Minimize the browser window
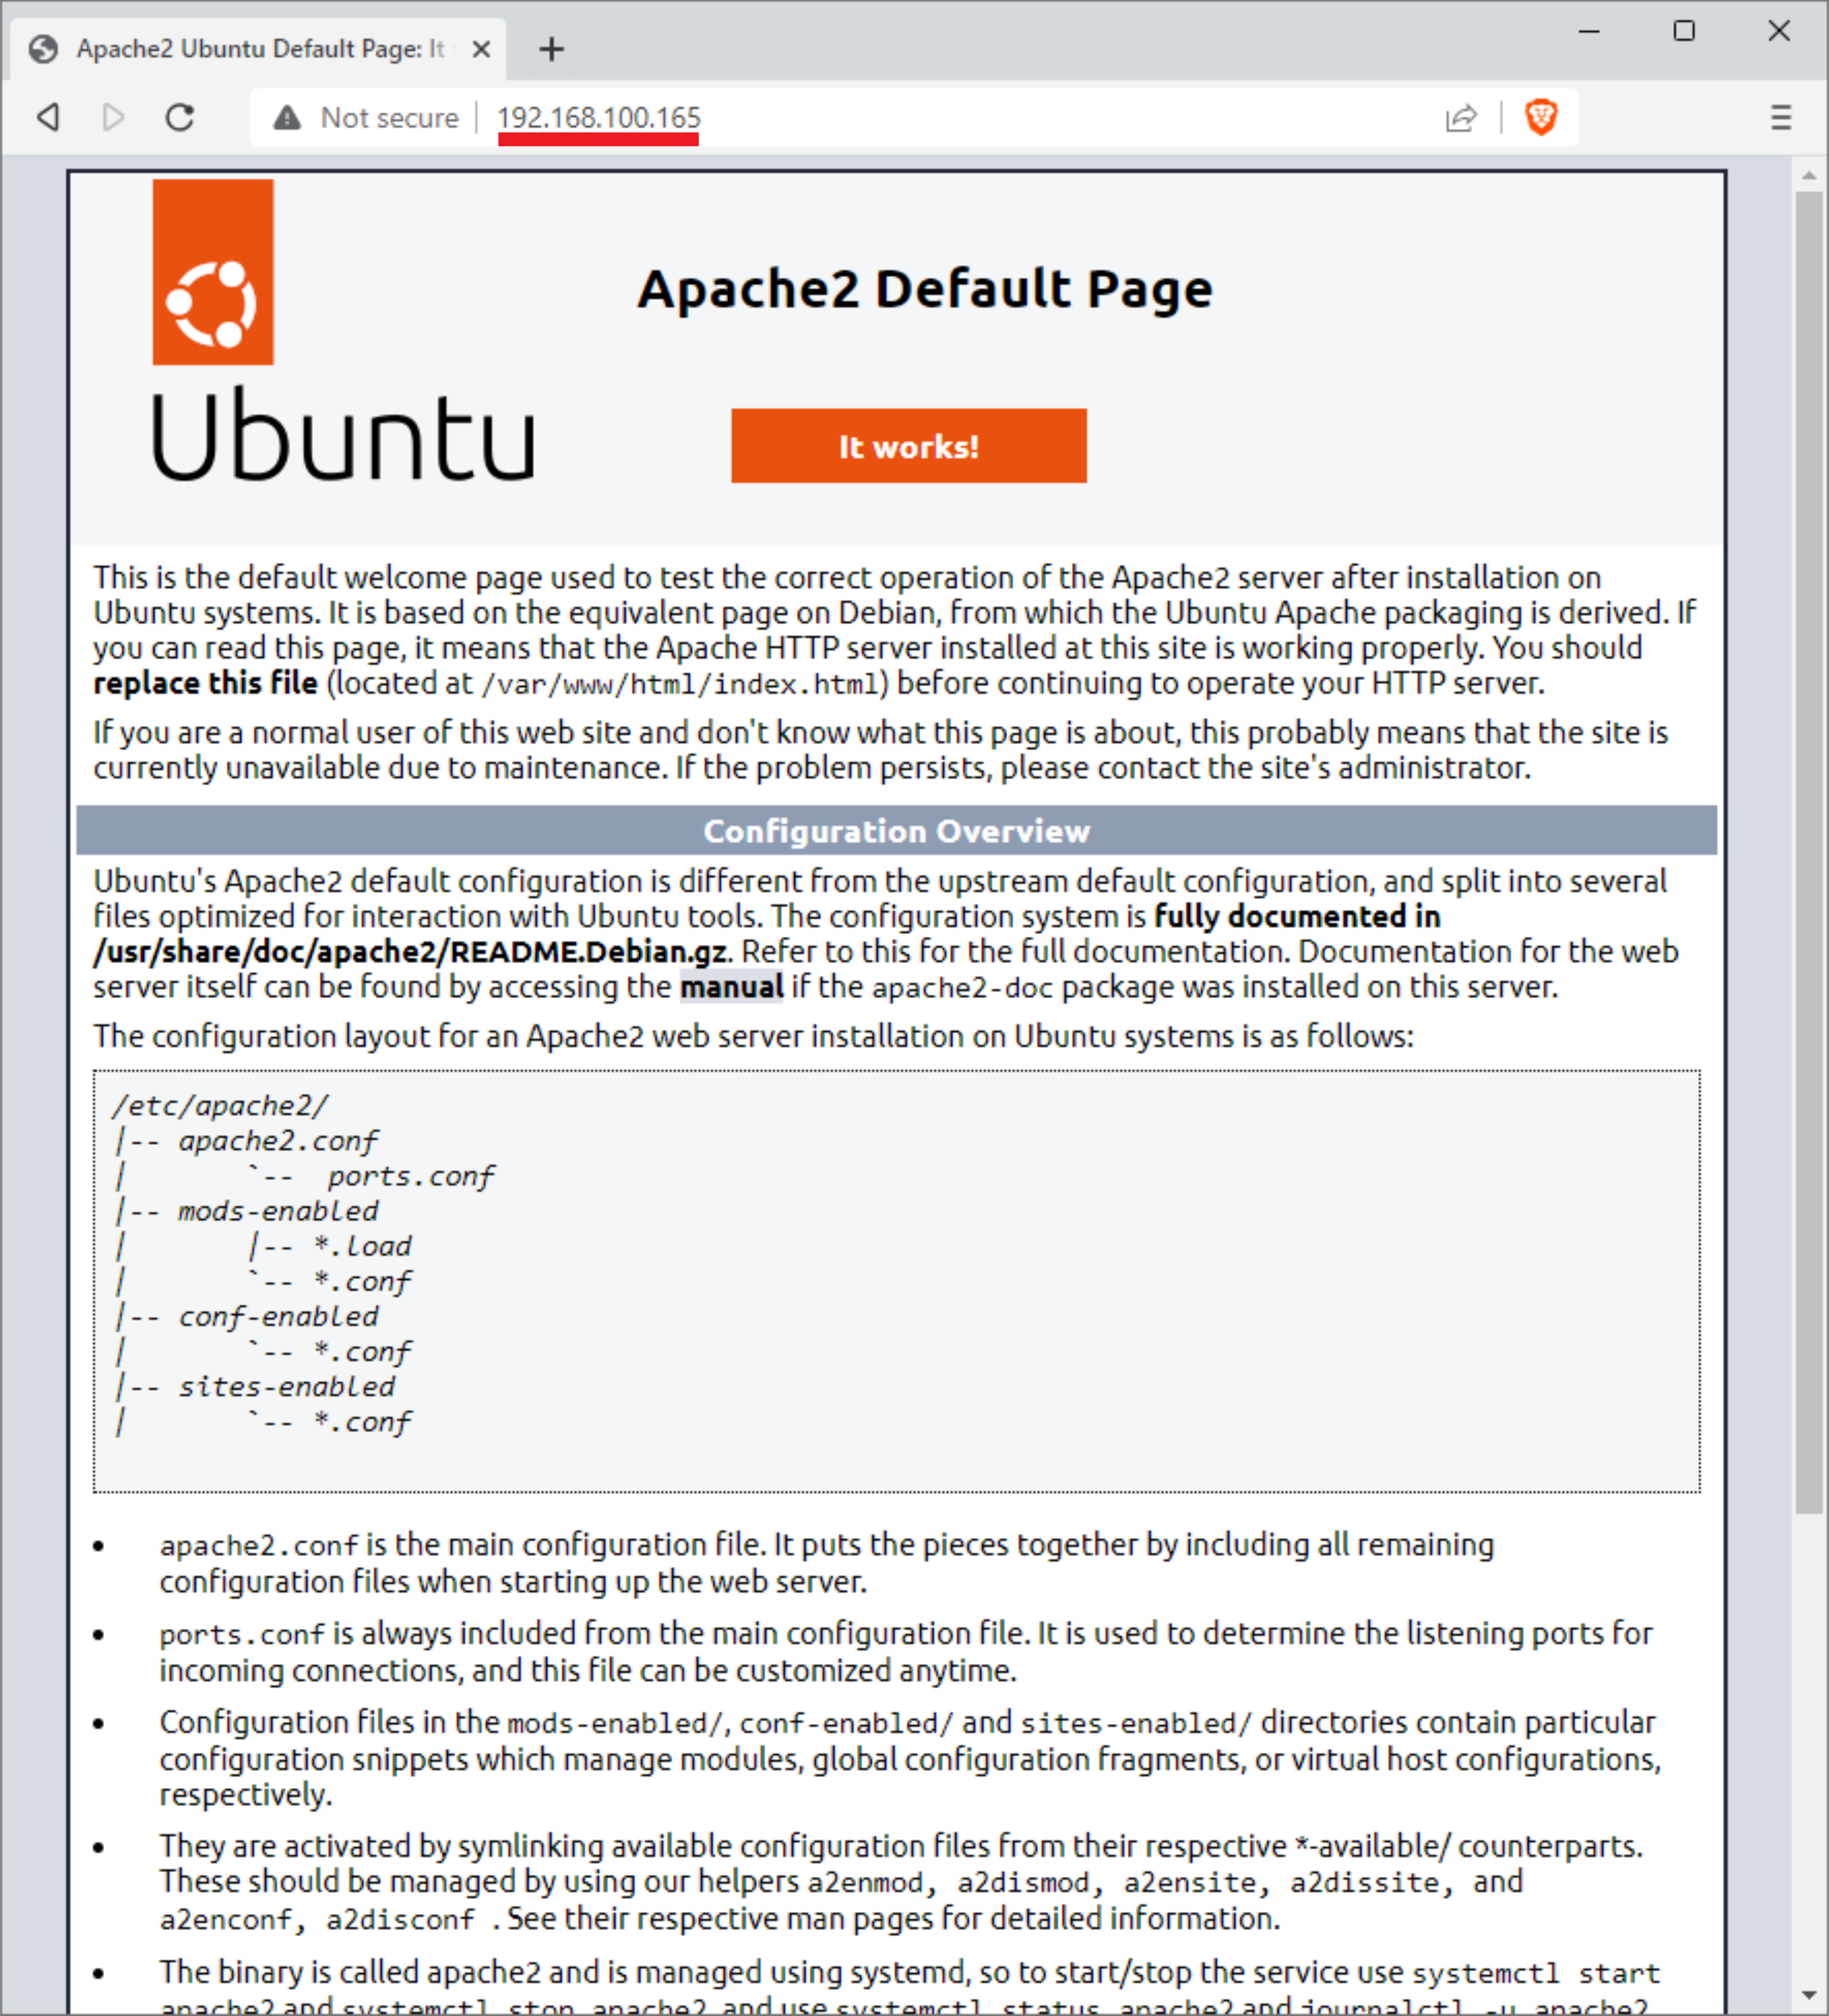This screenshot has width=1829, height=2016. coord(1589,31)
